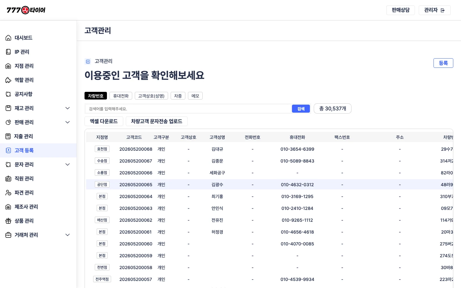Click the 고객 등록 contact icon

8,150
